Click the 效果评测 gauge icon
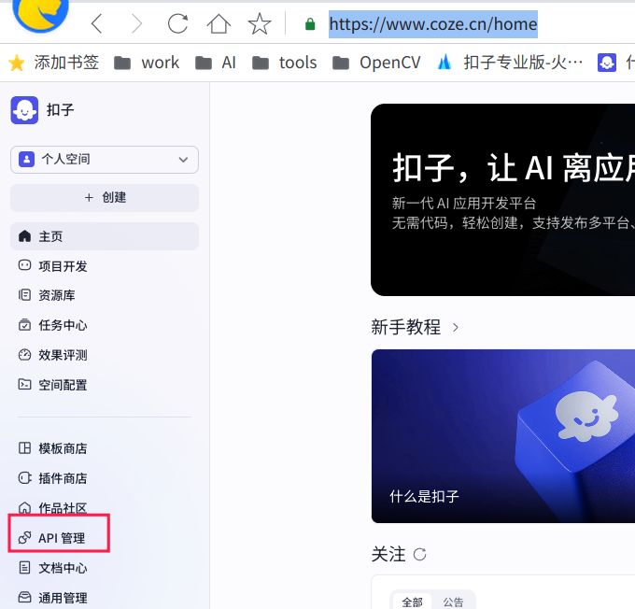Image resolution: width=635 pixels, height=609 pixels. (24, 355)
